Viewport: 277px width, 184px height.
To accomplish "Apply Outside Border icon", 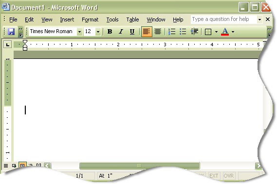I will (208, 32).
